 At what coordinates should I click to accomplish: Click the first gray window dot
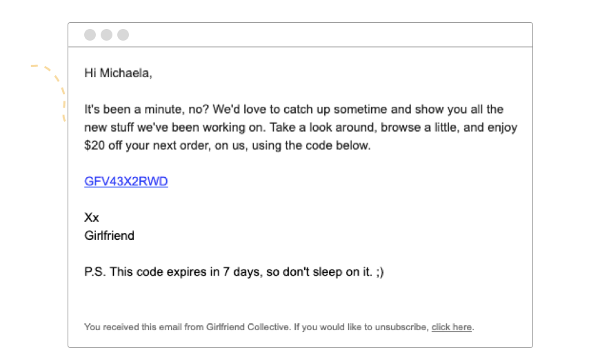pos(90,34)
